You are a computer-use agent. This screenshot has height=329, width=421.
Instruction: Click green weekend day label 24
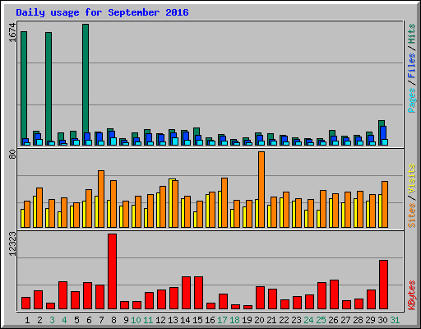[x=308, y=320]
